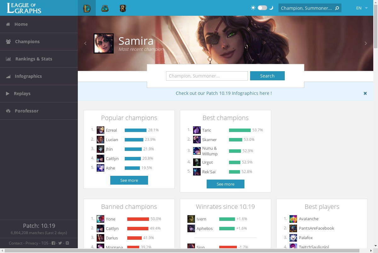Open the Champions menu item

tap(39, 42)
